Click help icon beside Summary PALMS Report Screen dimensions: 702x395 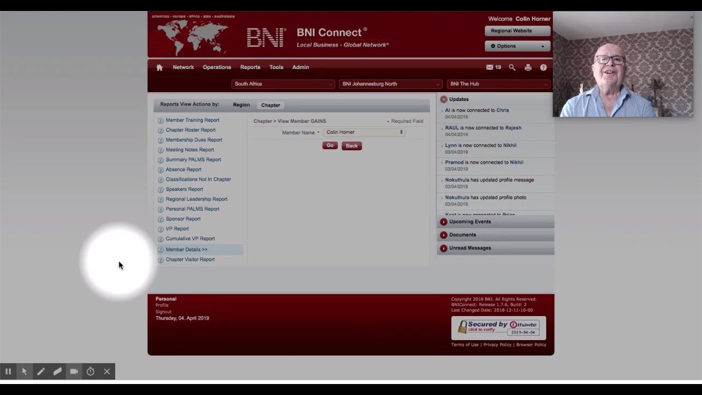(161, 160)
